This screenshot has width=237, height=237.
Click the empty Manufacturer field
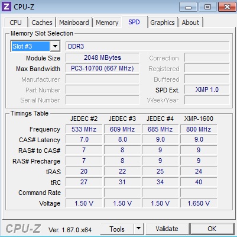coord(102,79)
